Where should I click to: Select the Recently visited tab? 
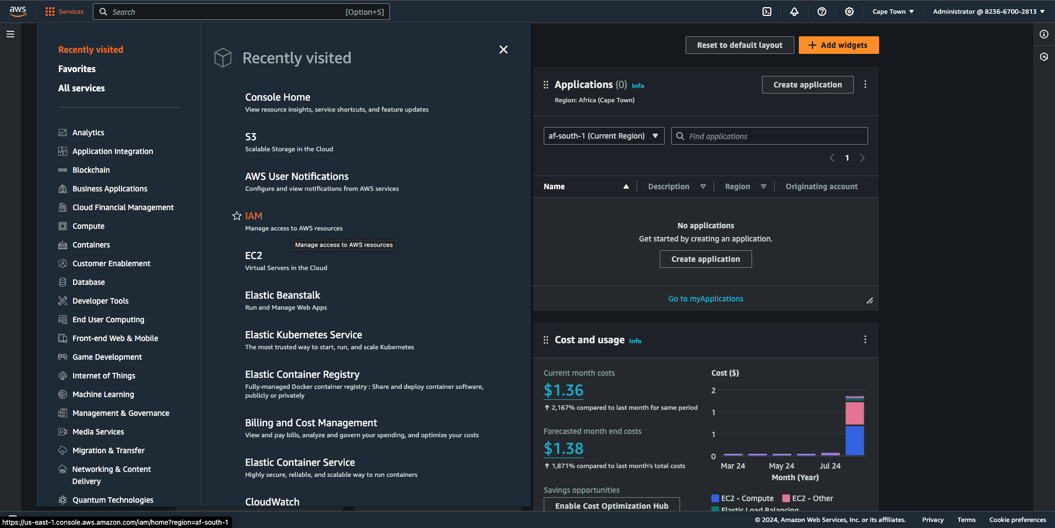(91, 50)
